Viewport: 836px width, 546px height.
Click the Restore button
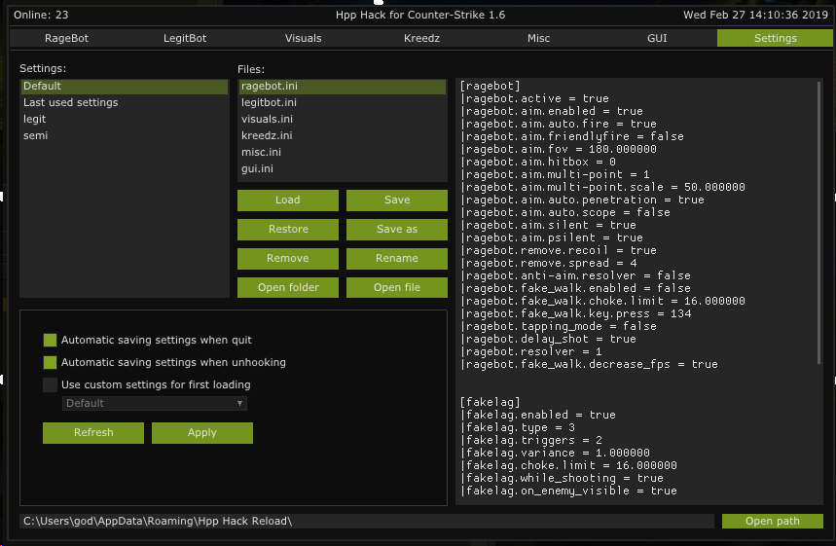click(288, 230)
